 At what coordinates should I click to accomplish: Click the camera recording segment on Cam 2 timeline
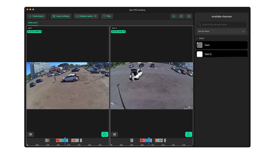pyautogui.click(x=160, y=140)
